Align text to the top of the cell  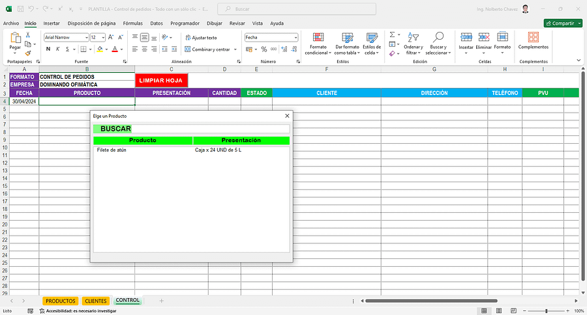pos(135,37)
